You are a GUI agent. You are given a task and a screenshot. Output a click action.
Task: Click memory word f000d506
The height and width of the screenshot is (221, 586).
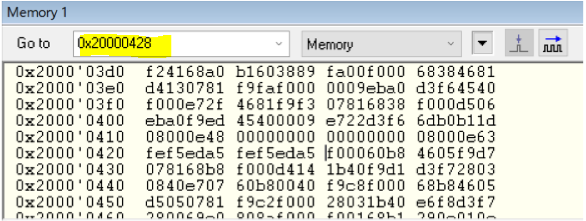tap(456, 104)
